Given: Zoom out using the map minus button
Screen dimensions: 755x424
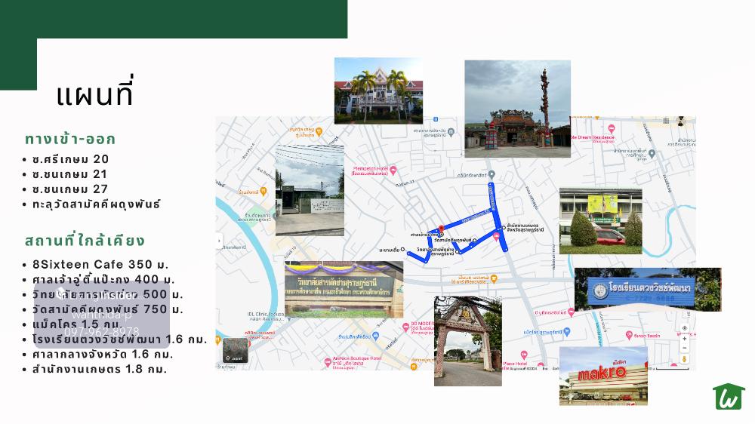Looking at the screenshot, I should coord(684,348).
